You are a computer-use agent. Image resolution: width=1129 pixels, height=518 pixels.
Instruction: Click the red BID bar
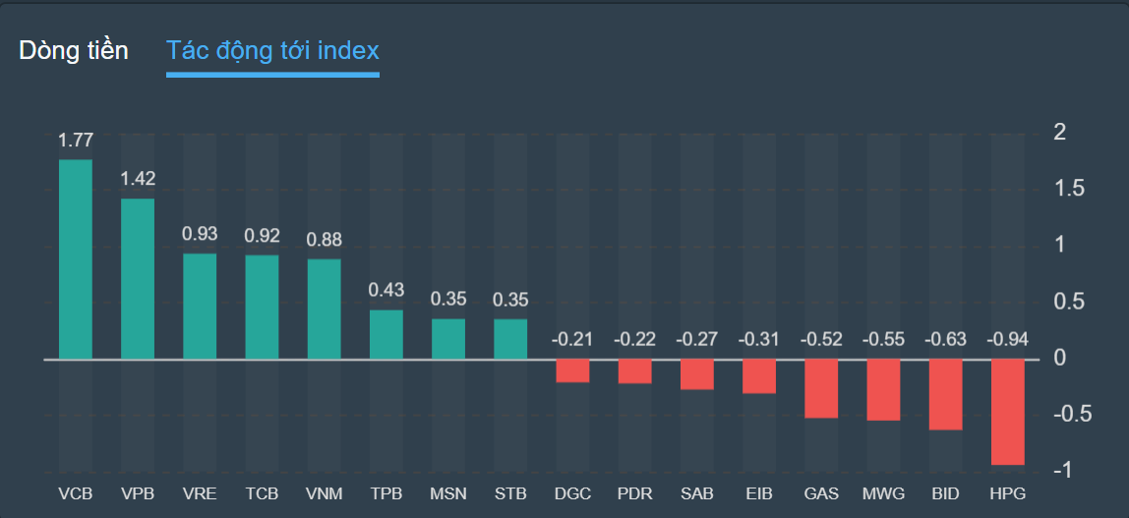point(945,395)
